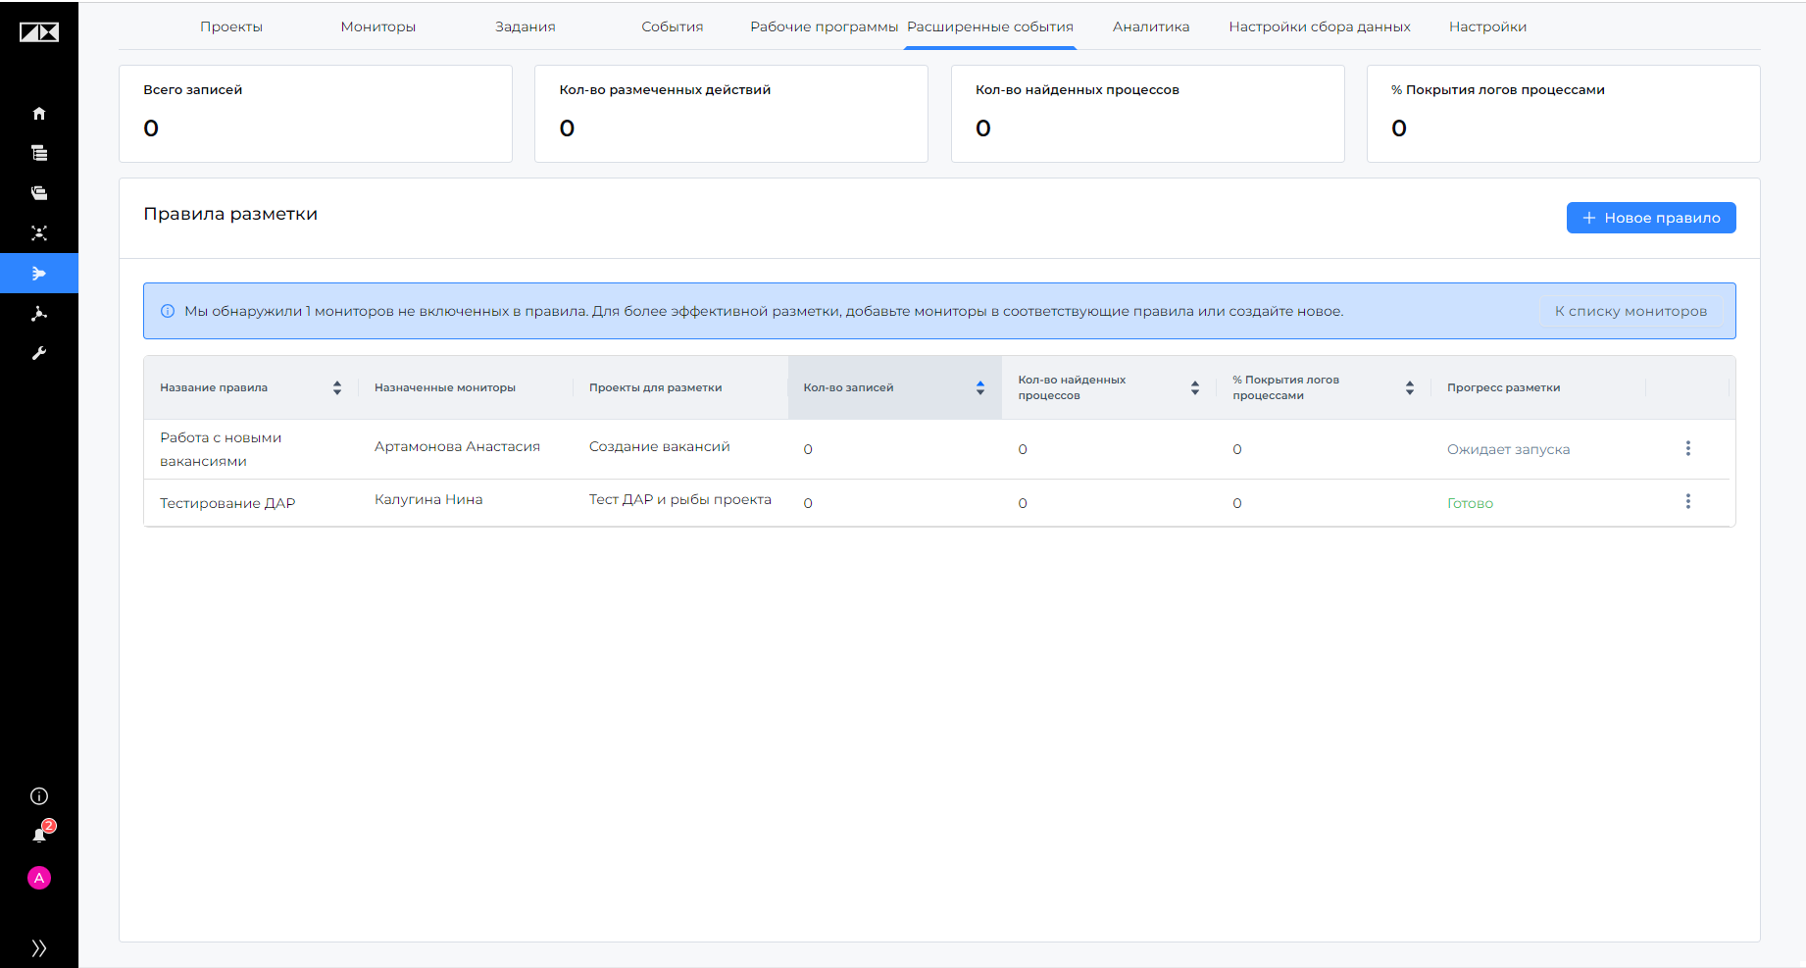The width and height of the screenshot is (1806, 968).
Task: Click the wrench settings icon in the sidebar
Action: coord(39,353)
